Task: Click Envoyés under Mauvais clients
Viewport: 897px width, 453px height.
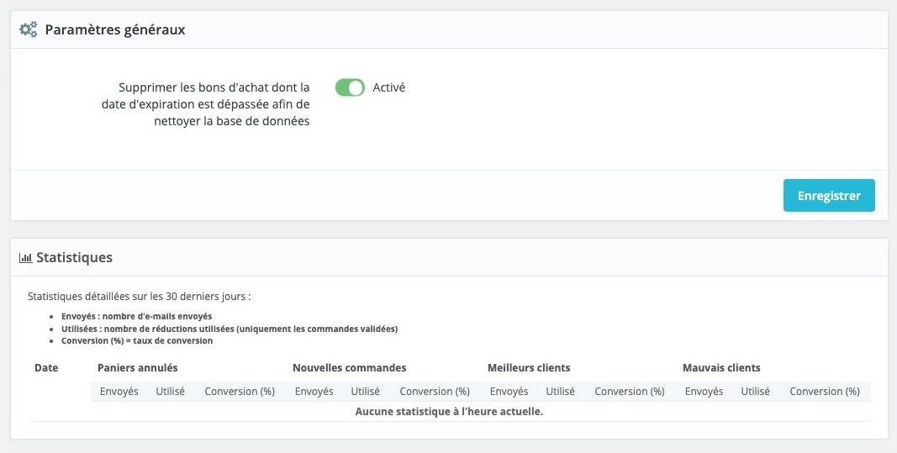Action: click(704, 392)
